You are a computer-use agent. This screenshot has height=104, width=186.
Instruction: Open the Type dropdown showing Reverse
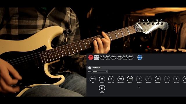100,72
